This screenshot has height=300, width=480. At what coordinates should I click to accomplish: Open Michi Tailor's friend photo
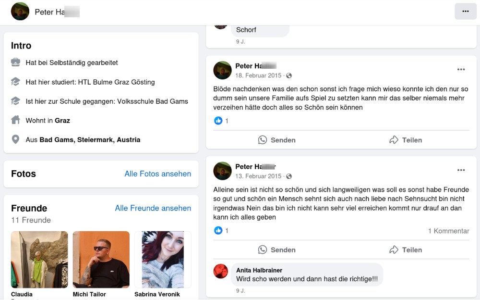point(101,260)
